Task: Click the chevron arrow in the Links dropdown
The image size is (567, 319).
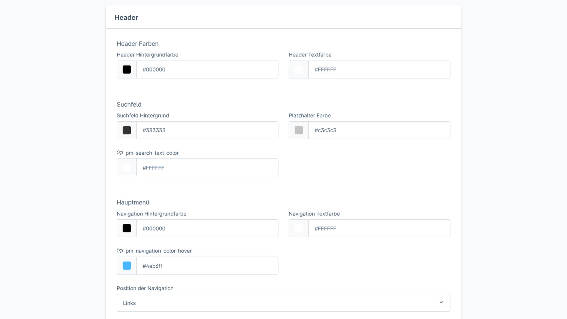Action: [441, 302]
